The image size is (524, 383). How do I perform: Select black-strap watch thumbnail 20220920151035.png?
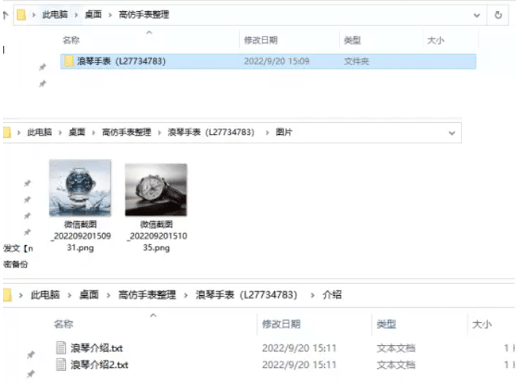pos(156,189)
